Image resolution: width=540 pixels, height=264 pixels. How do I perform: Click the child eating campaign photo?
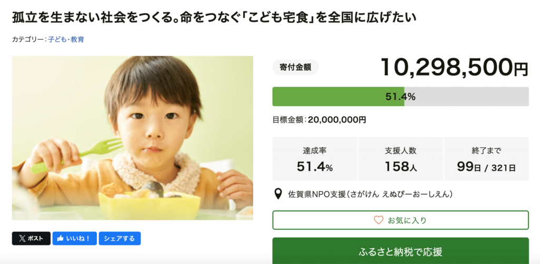[x=132, y=138]
